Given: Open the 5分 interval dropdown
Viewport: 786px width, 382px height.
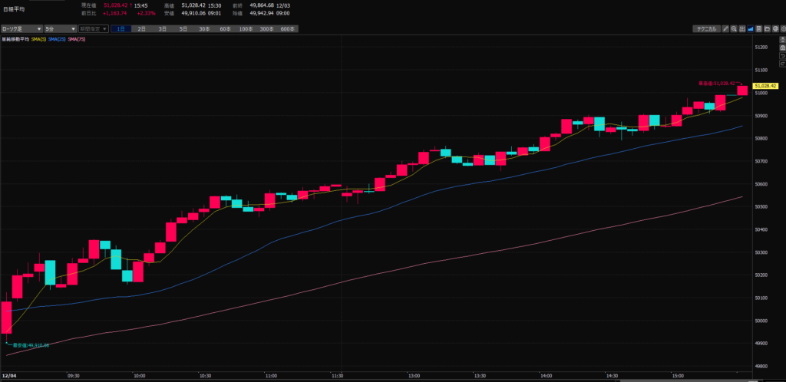Looking at the screenshot, I should [60, 28].
